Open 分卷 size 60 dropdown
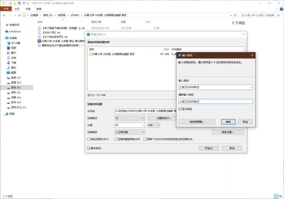 (x=143, y=125)
